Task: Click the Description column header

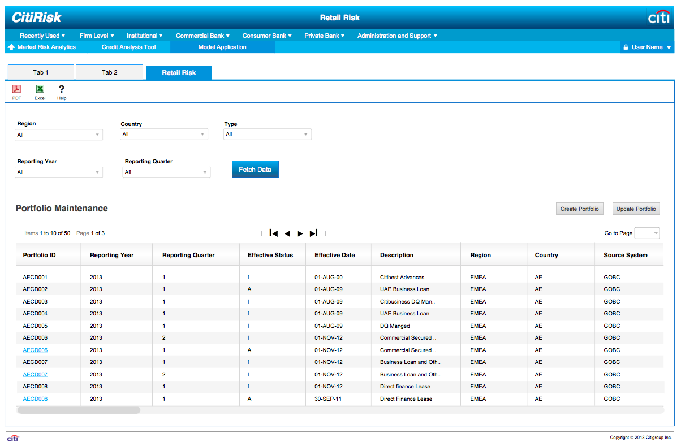Action: click(416, 256)
